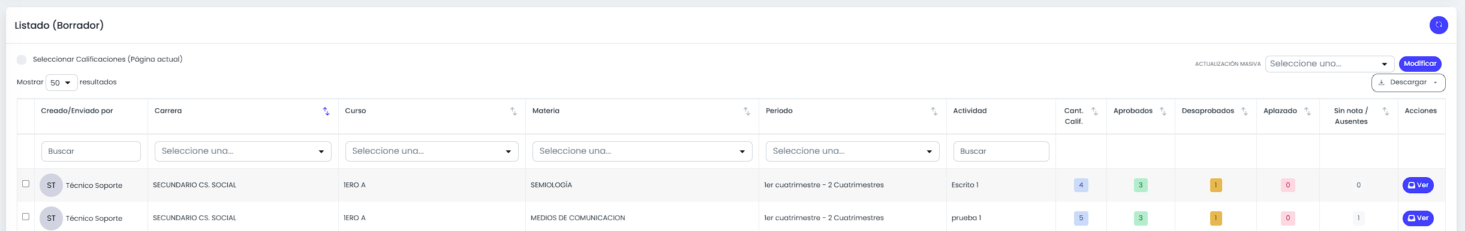
Task: Focus the Actividad Buscar field
Action: [1001, 151]
